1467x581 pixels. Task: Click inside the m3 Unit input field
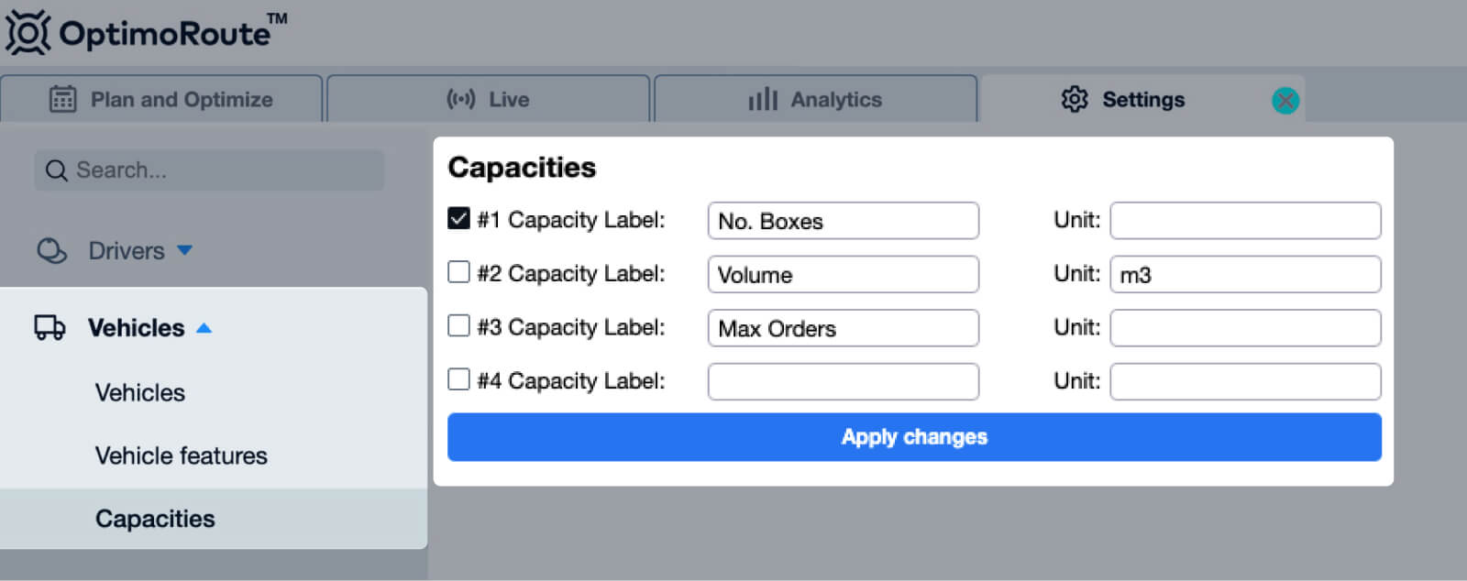1244,273
